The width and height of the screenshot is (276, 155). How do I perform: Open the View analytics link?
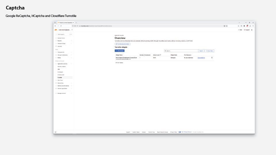[x=201, y=58]
